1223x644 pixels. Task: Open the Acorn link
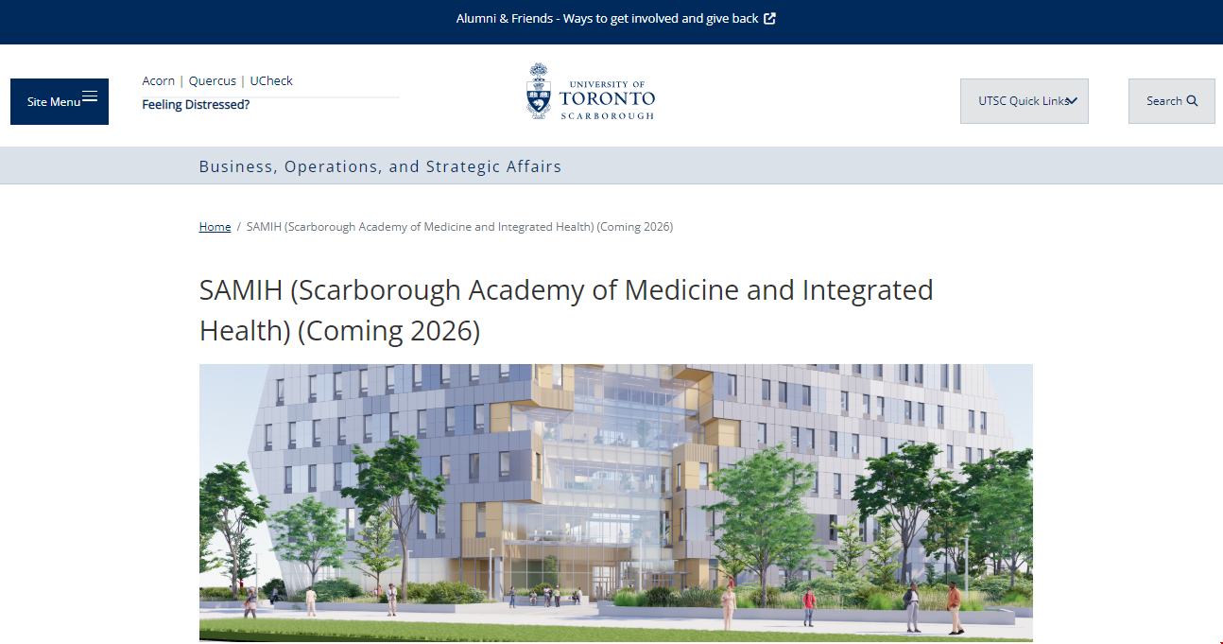[x=158, y=81]
